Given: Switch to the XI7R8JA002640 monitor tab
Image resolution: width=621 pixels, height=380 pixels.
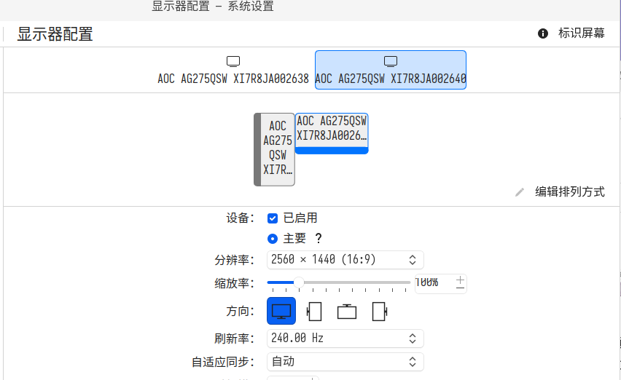Looking at the screenshot, I should (x=391, y=71).
